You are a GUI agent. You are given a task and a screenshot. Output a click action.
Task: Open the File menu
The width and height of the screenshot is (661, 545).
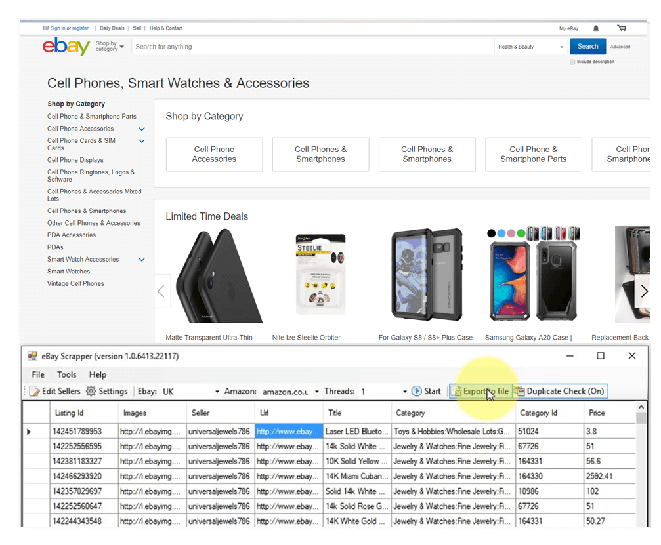(x=38, y=374)
